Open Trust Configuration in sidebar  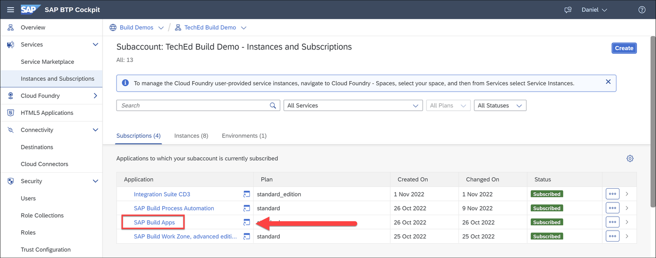click(46, 249)
